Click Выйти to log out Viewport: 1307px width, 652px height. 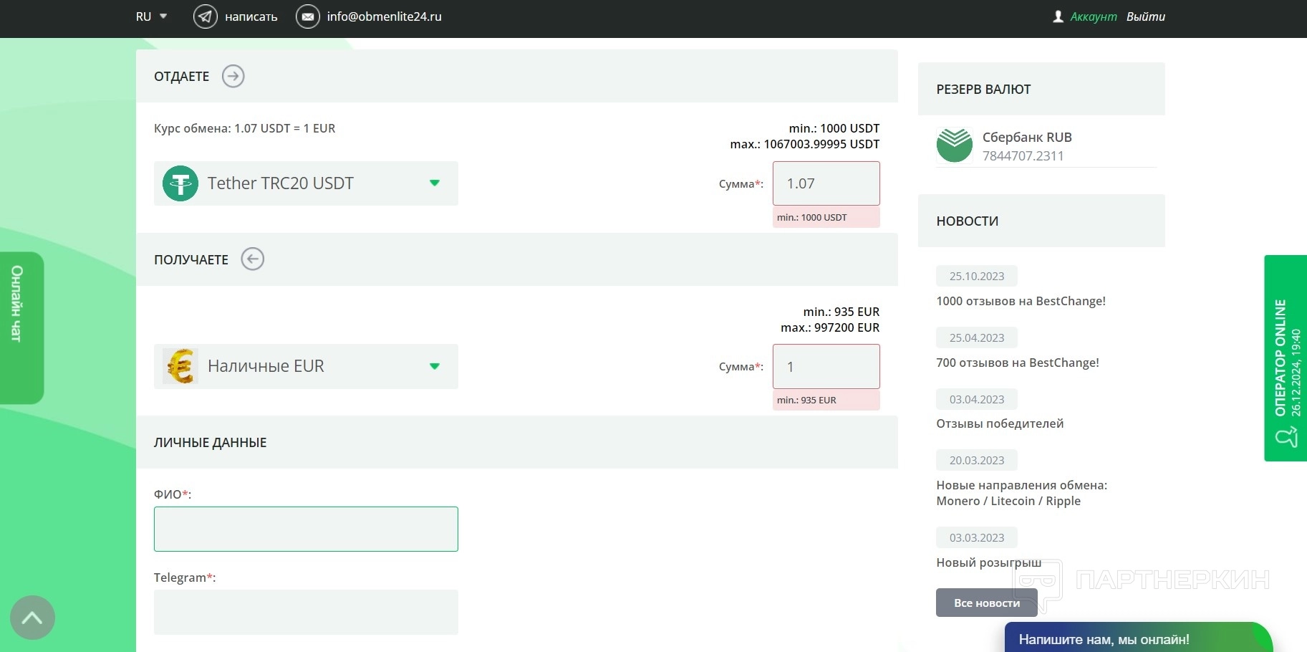coord(1145,16)
